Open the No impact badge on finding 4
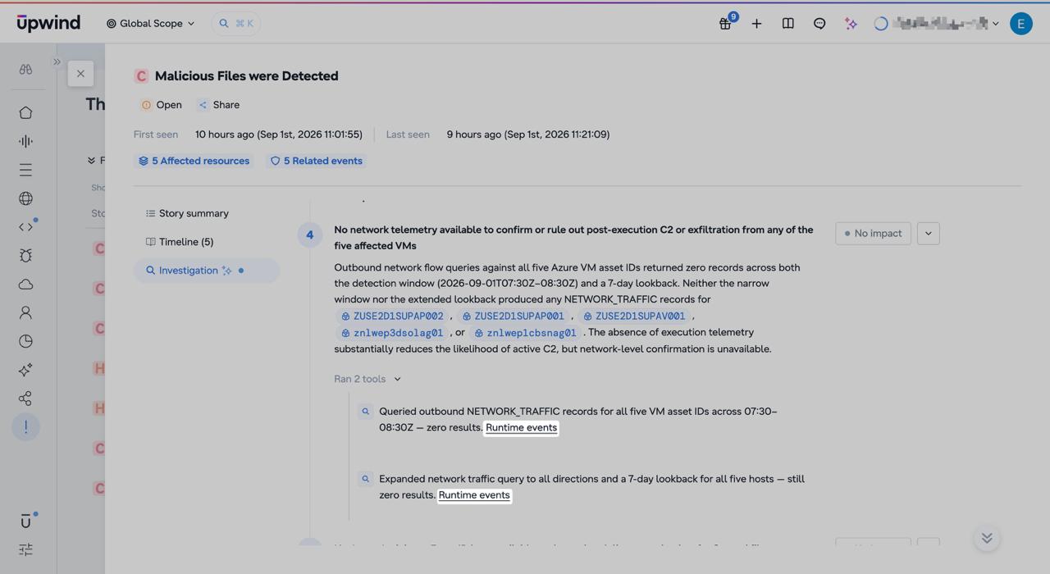Image resolution: width=1050 pixels, height=574 pixels. (873, 234)
